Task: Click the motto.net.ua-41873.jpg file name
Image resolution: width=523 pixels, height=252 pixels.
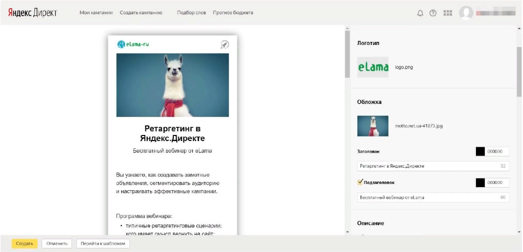Action: click(419, 126)
